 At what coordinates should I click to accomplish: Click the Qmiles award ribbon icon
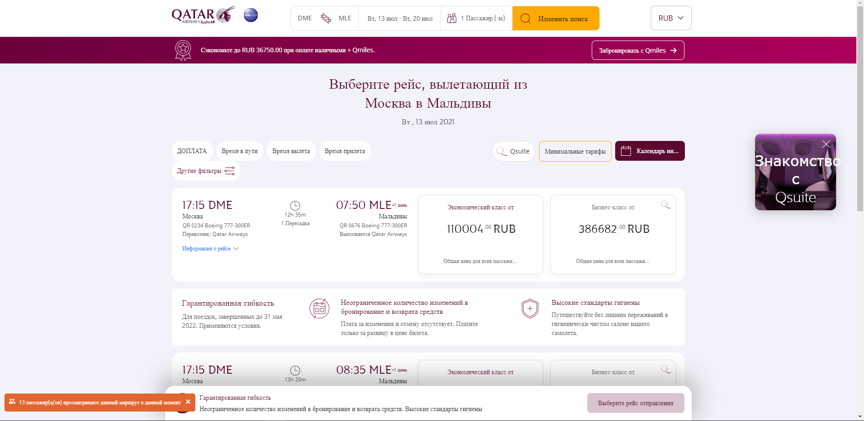pyautogui.click(x=183, y=50)
